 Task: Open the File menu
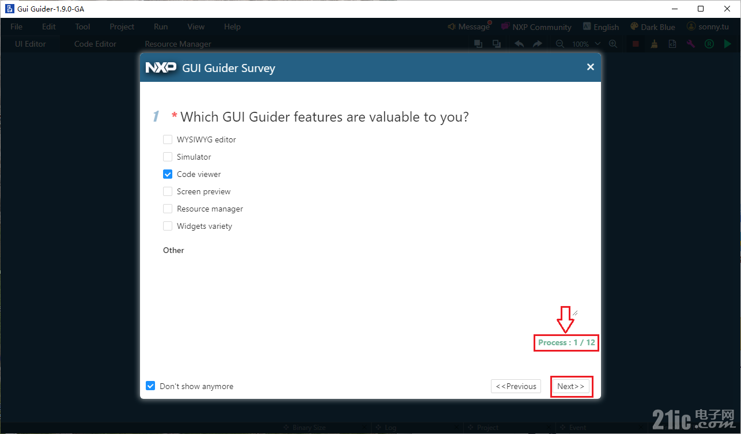tap(16, 27)
